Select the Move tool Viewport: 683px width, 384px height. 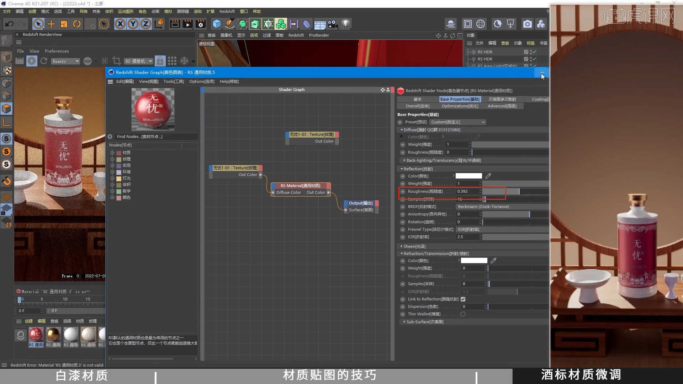pos(51,24)
